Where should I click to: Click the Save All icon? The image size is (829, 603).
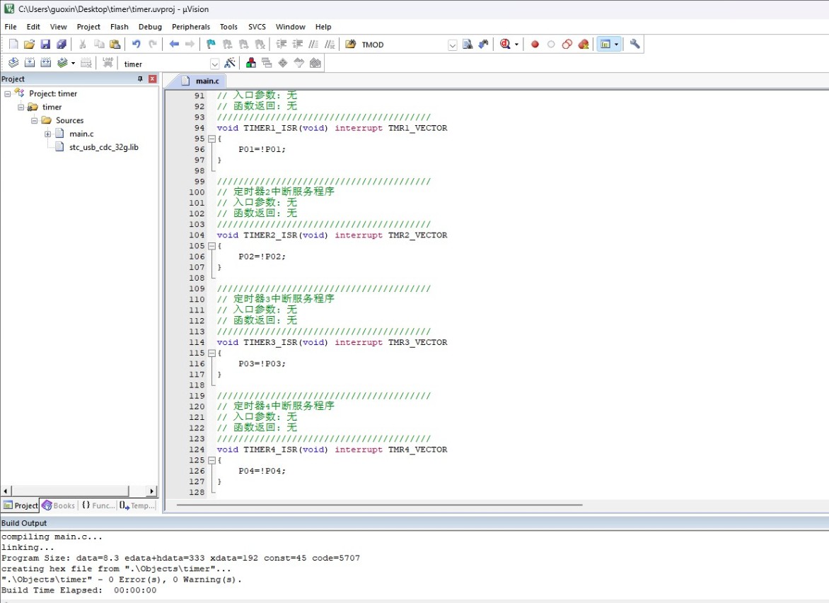62,45
